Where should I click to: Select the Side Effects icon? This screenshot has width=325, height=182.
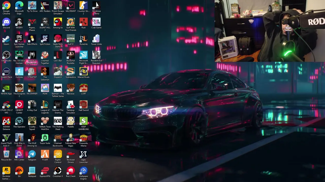32,38
